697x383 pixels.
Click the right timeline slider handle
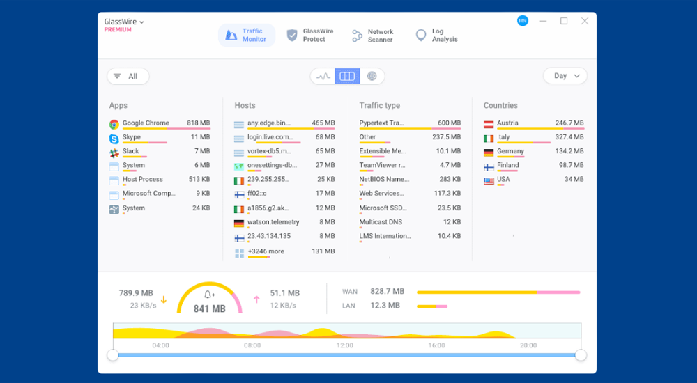pyautogui.click(x=581, y=355)
